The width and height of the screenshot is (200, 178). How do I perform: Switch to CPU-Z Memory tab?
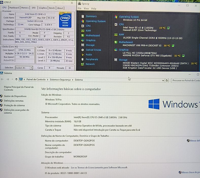pyautogui.click(x=25, y=8)
